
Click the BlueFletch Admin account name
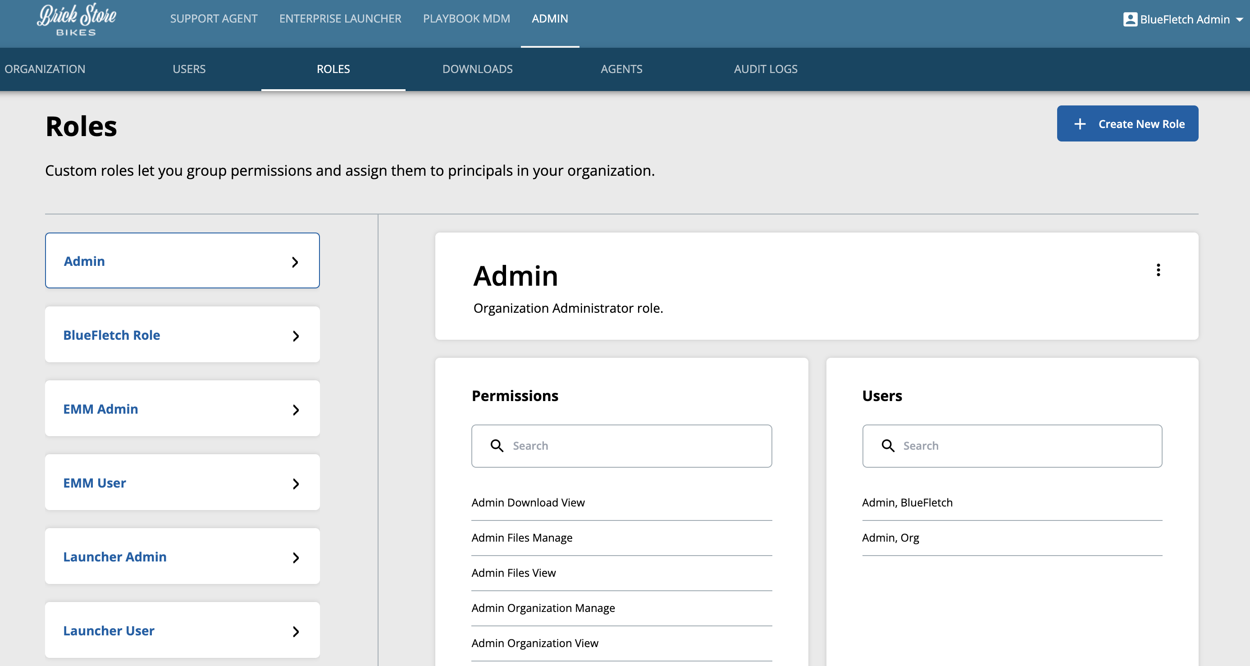pyautogui.click(x=1185, y=19)
